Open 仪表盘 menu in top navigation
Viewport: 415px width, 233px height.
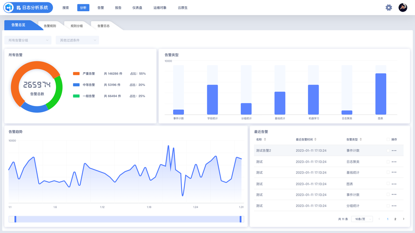[137, 8]
